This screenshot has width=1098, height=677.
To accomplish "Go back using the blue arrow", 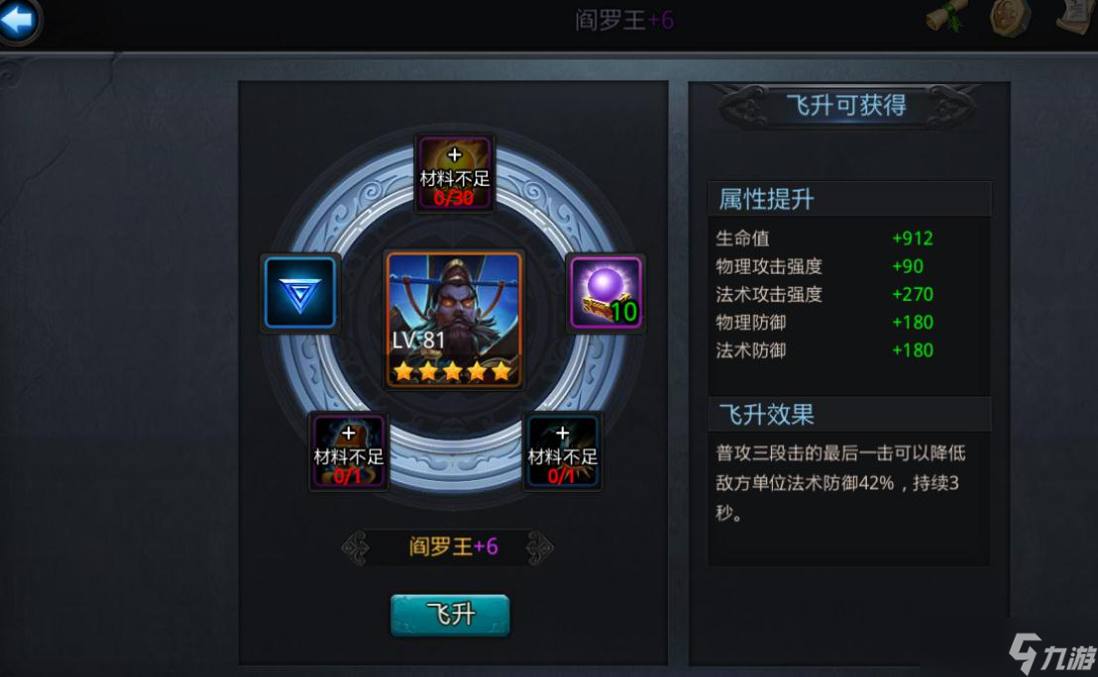I will click(x=19, y=20).
